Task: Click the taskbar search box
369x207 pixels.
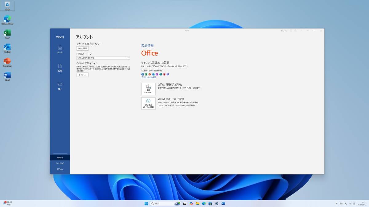Action: (165, 204)
